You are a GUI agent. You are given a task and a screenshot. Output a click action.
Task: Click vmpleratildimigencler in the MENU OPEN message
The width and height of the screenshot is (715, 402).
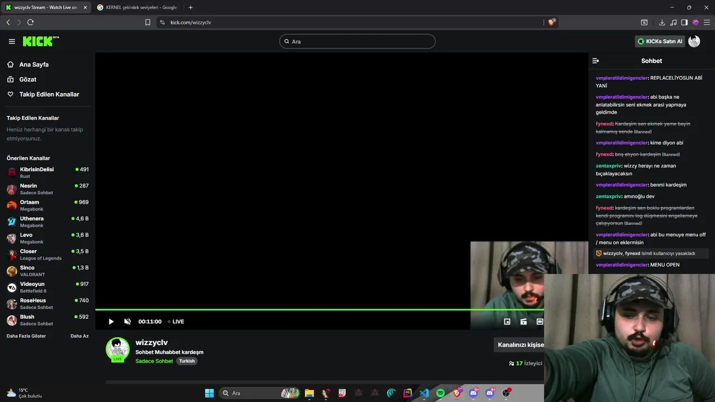tap(622, 265)
